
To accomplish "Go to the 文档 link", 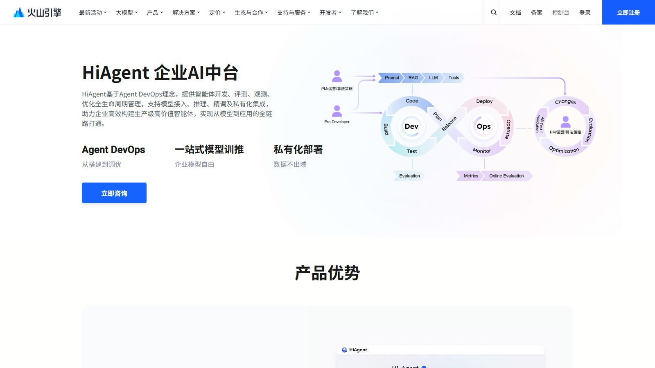I will [x=515, y=13].
